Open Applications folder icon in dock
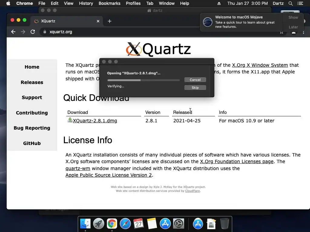The image size is (310, 232). tap(198, 224)
